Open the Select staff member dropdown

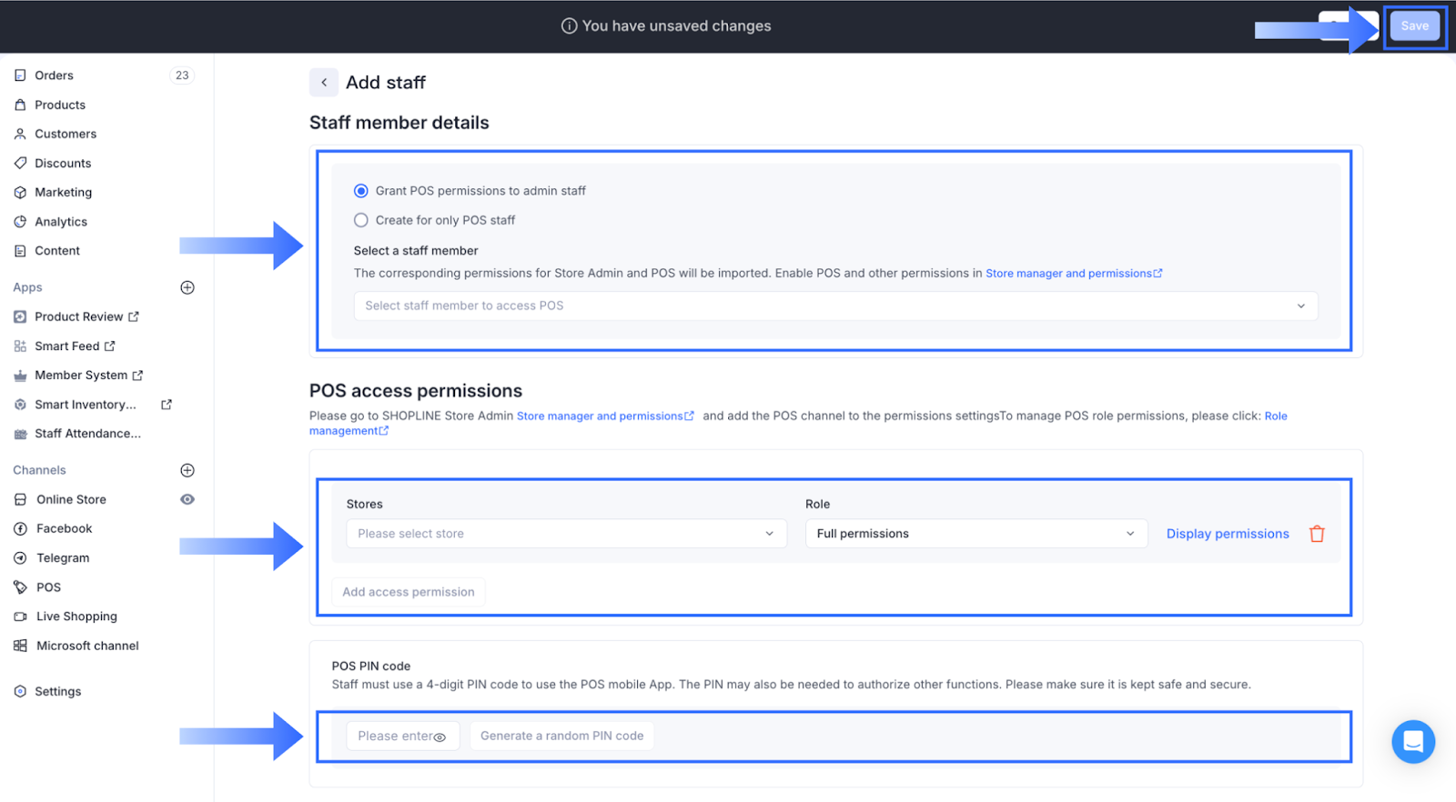(x=834, y=306)
